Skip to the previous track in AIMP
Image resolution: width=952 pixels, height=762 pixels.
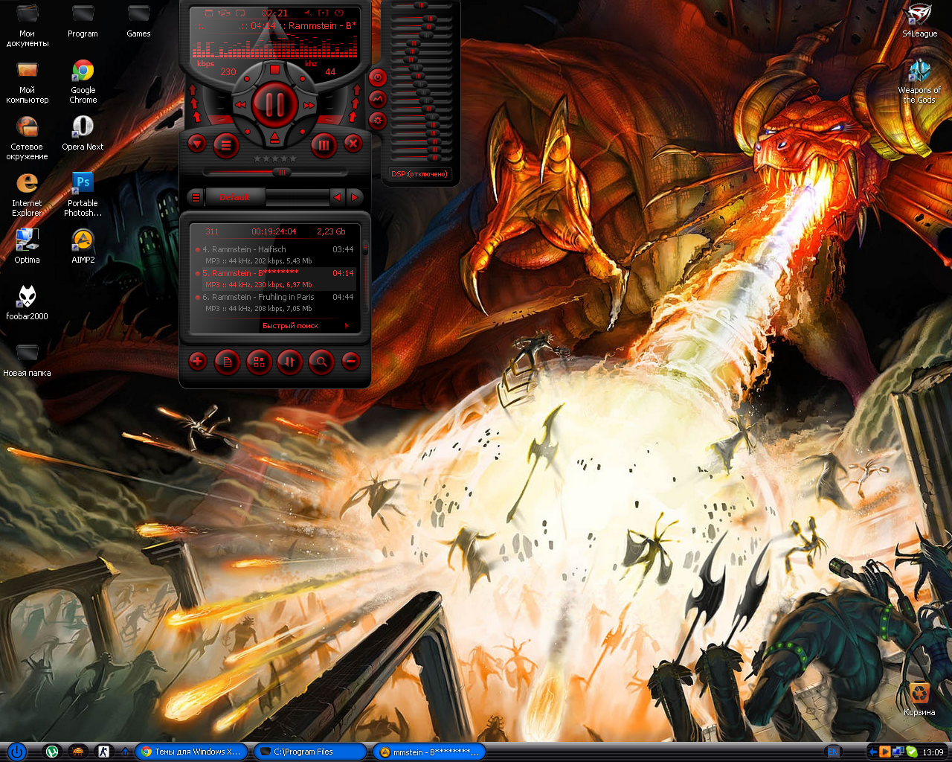tap(240, 106)
